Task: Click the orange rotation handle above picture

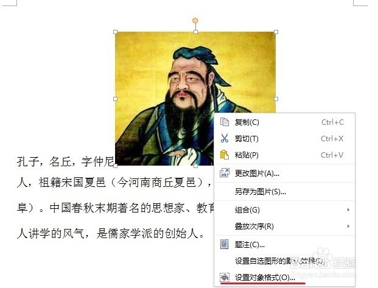Action: tap(195, 21)
